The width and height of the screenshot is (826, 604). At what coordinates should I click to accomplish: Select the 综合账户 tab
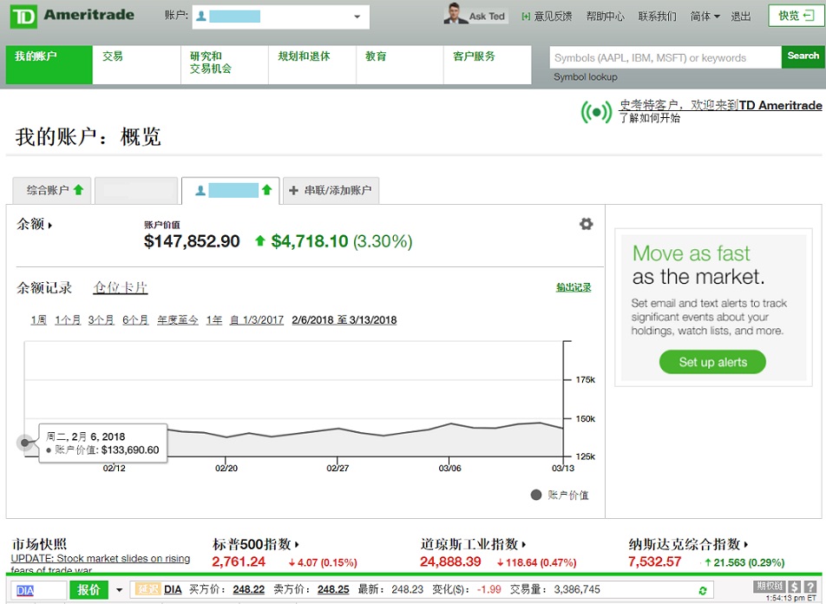click(x=54, y=190)
